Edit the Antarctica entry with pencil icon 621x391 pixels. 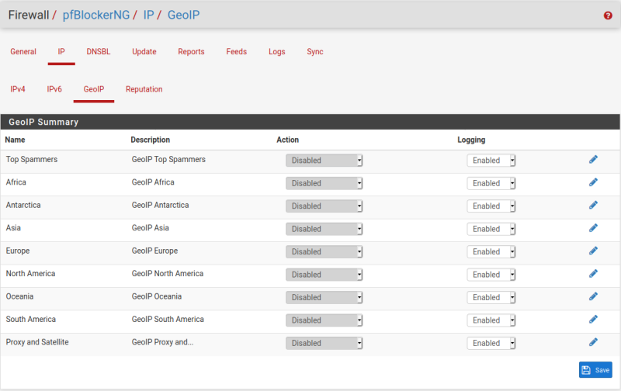click(593, 205)
